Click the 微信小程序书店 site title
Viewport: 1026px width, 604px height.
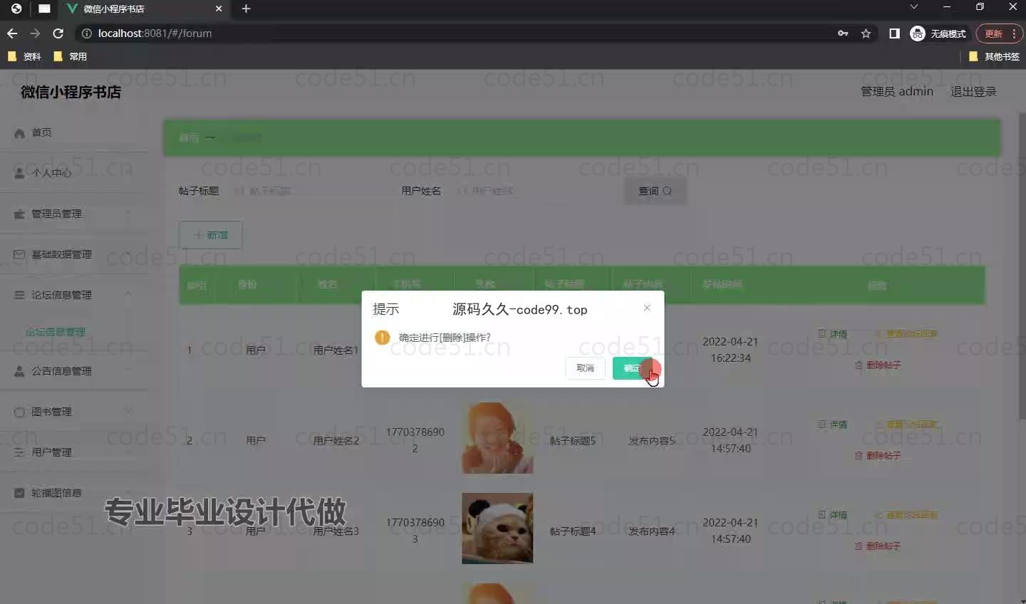(x=71, y=92)
